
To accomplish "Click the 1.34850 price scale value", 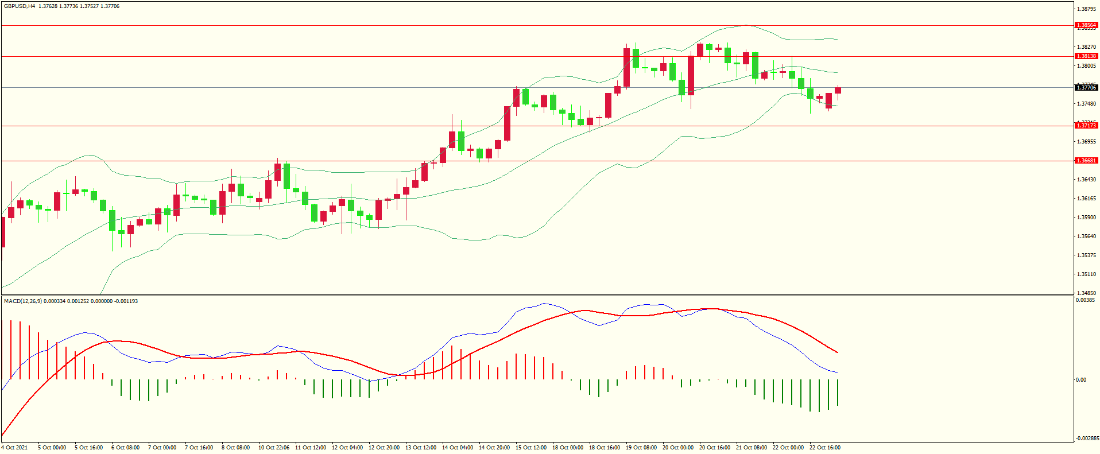I will click(x=1086, y=293).
